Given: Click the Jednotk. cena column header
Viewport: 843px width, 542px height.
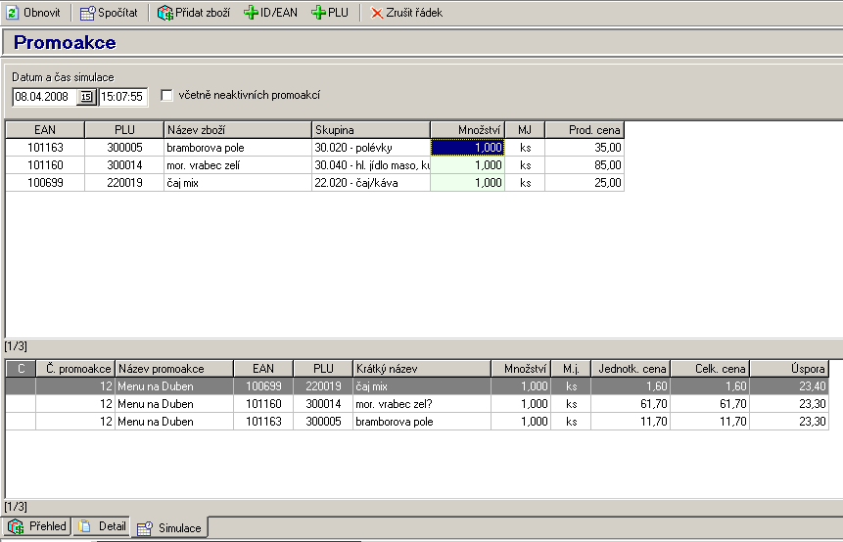Looking at the screenshot, I should (631, 369).
